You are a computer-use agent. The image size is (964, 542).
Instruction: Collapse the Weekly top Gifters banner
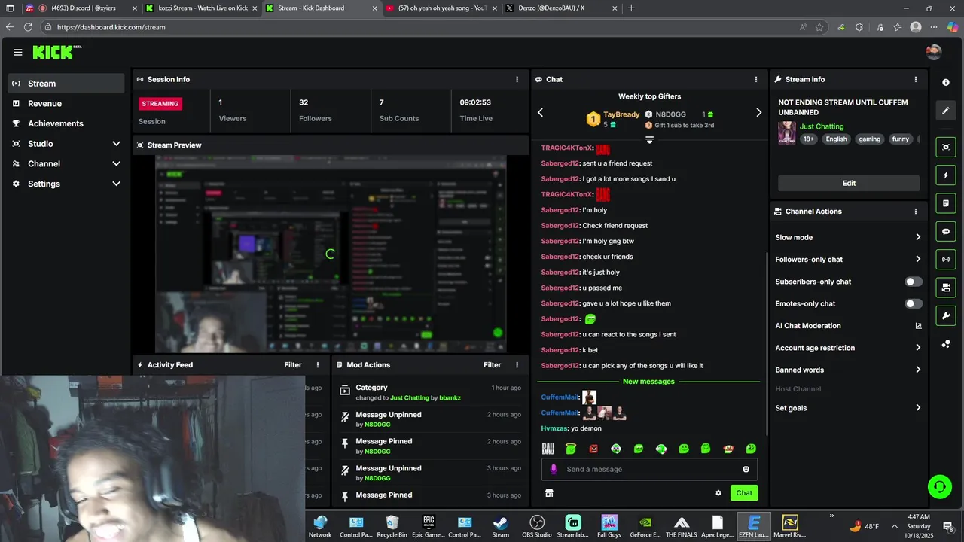click(649, 140)
